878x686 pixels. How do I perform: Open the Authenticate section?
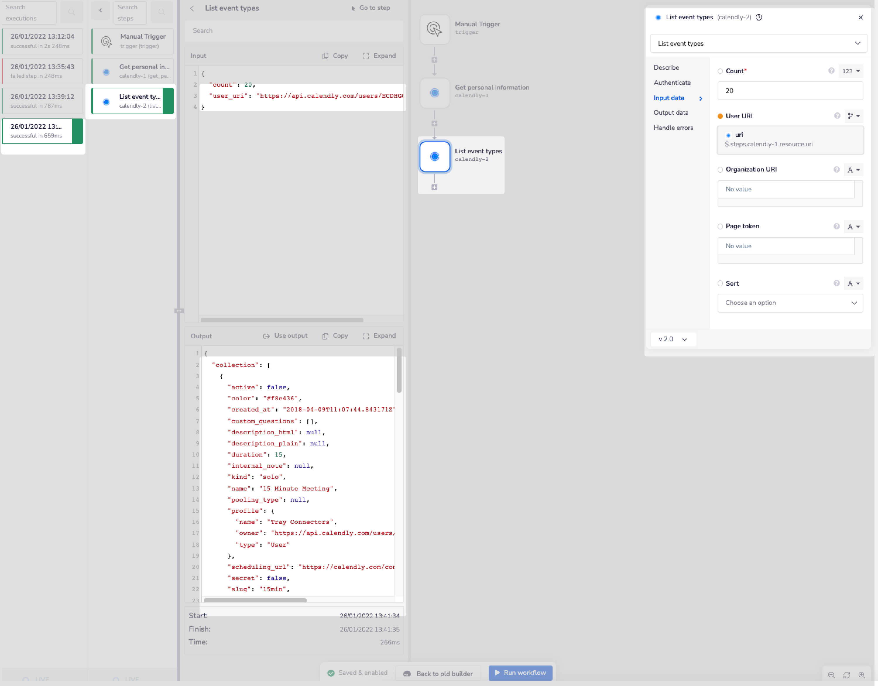[x=672, y=83]
